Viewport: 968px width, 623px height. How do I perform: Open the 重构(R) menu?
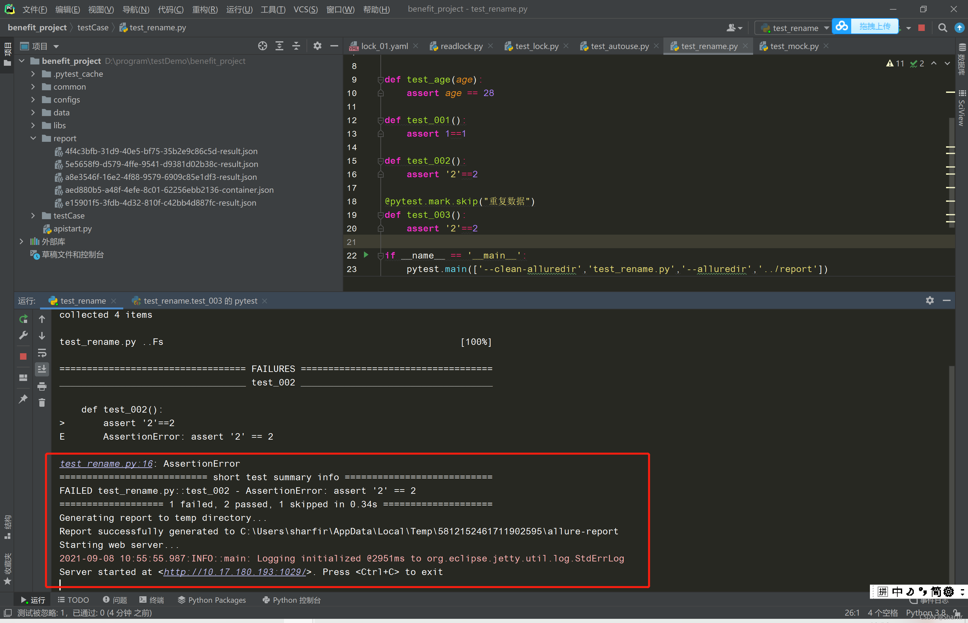pyautogui.click(x=205, y=9)
